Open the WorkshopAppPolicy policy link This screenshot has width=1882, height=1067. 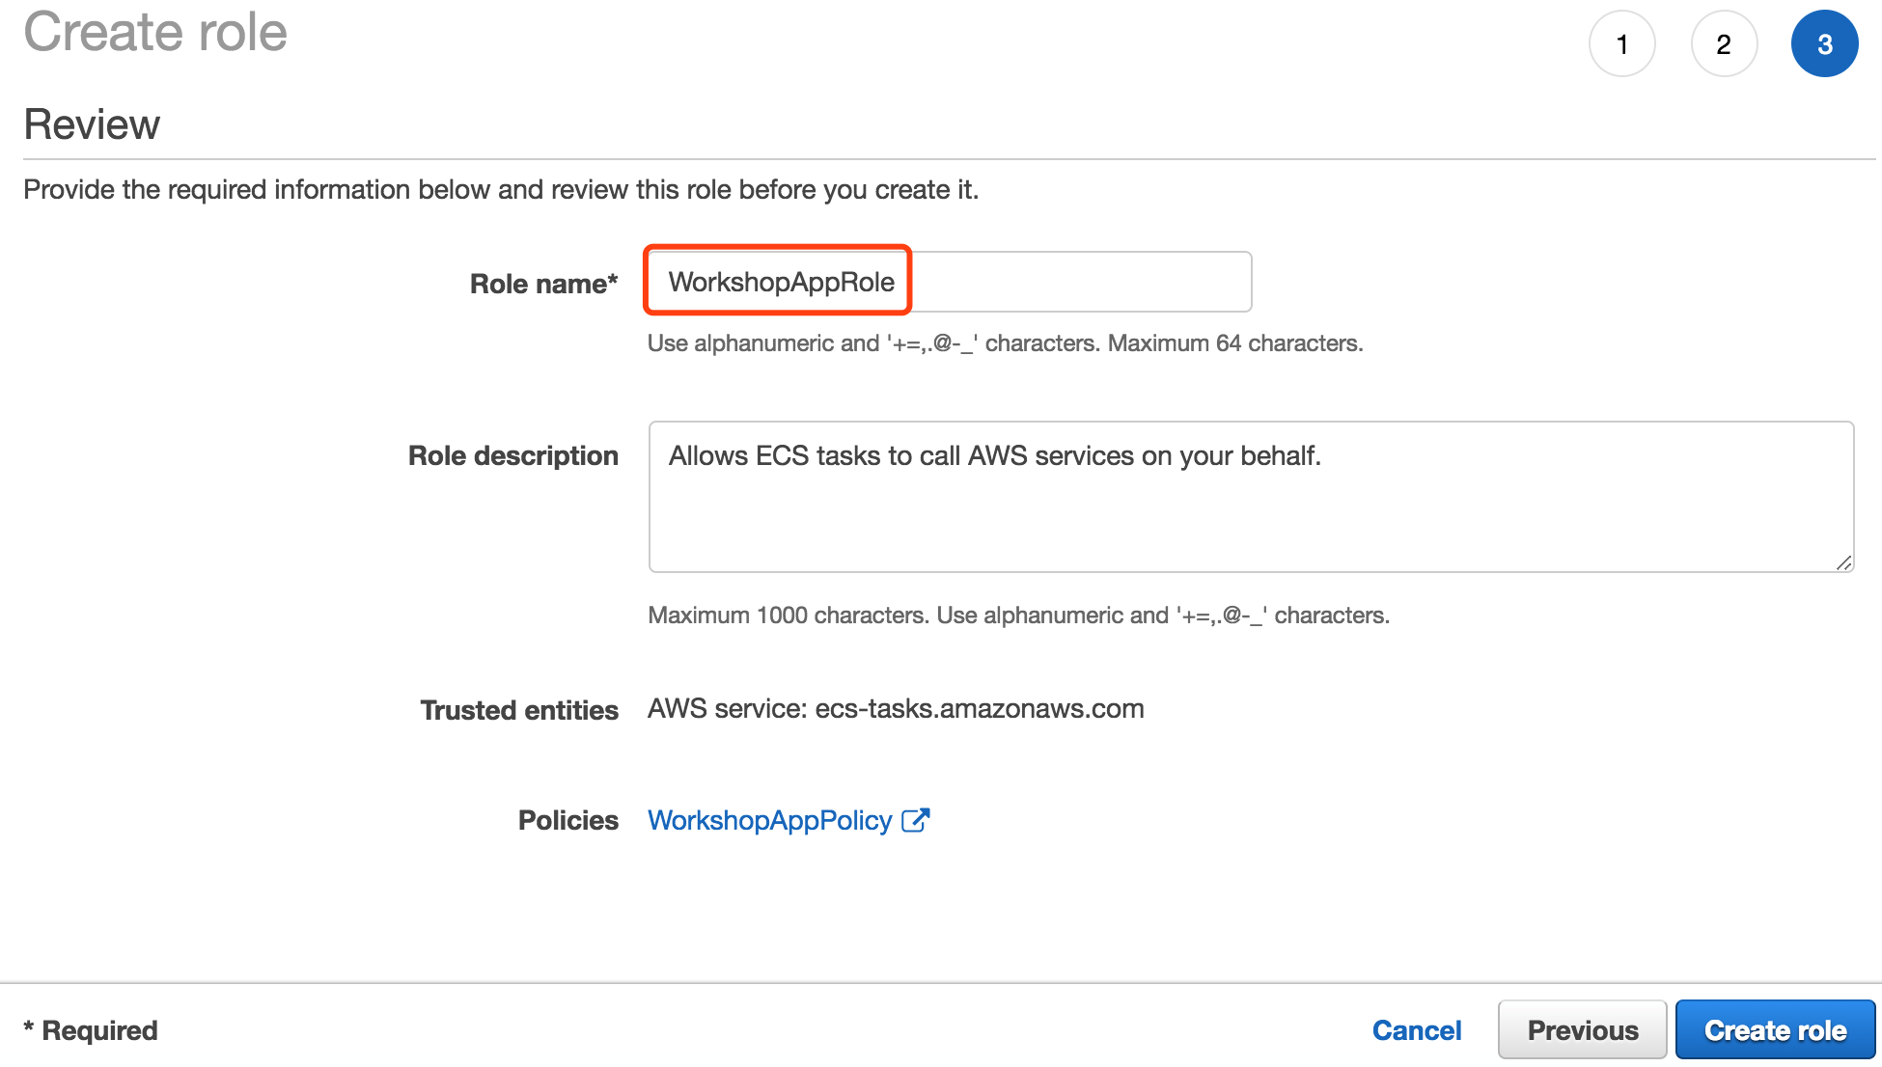[770, 820]
